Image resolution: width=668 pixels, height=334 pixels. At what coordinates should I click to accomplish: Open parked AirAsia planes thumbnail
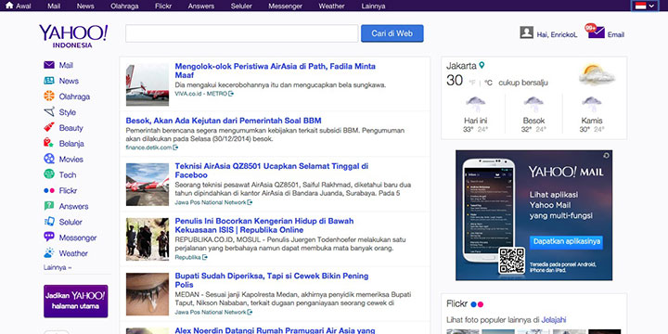[x=148, y=185]
